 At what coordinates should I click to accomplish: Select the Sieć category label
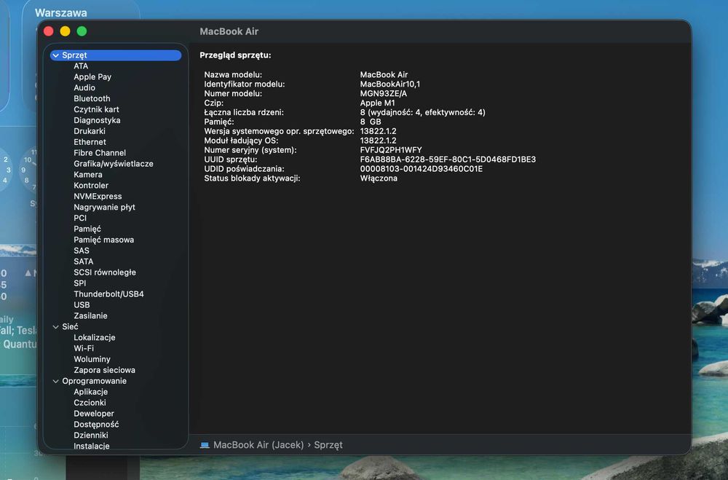(70, 326)
